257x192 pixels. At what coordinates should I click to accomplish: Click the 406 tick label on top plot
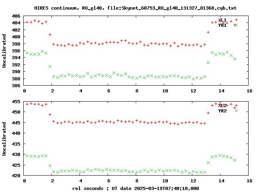coord(16,16)
